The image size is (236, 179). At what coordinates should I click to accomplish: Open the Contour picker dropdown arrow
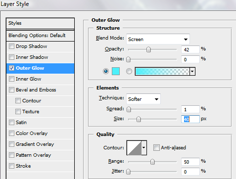[144, 148]
